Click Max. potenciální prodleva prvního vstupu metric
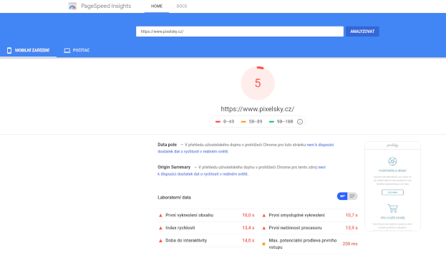This screenshot has height=258, width=446. (x=309, y=244)
